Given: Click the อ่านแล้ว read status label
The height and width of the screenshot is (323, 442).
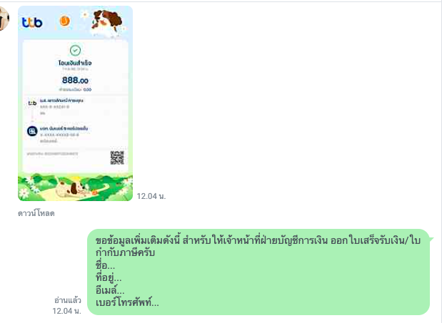Looking at the screenshot, I should [x=68, y=300].
